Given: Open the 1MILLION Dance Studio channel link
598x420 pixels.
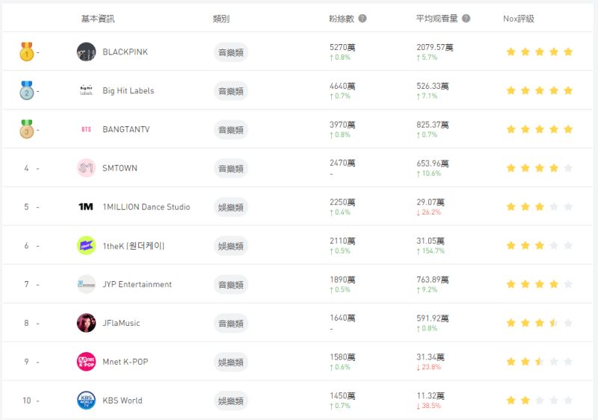Looking at the screenshot, I should (x=146, y=207).
